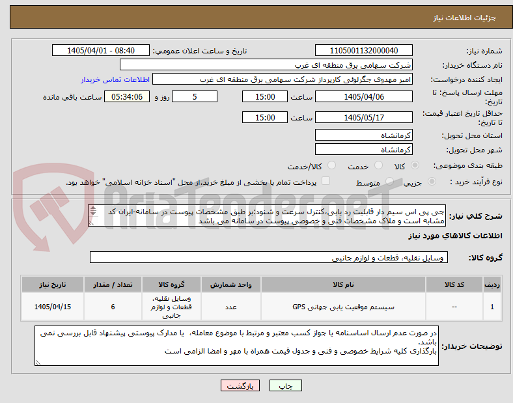513x403 pixels.
Task: Click the general need description text area
Action: point(267,215)
